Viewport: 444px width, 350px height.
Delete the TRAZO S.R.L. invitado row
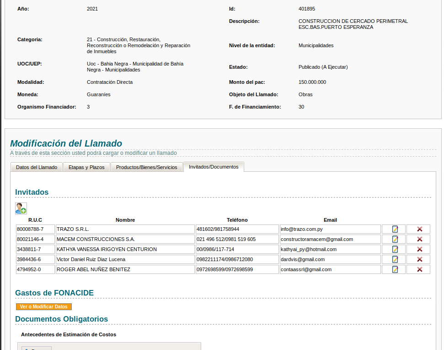point(420,229)
